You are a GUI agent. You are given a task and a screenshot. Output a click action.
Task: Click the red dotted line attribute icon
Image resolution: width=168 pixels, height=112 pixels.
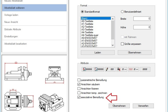133,69
